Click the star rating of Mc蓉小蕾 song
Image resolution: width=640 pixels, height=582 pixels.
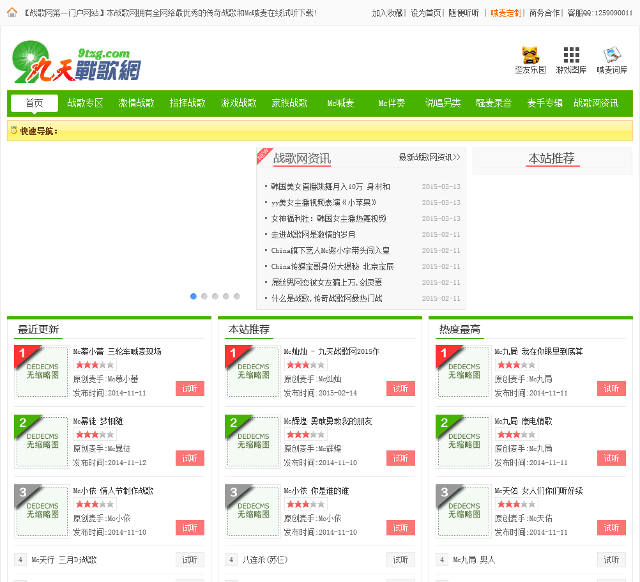click(x=95, y=365)
